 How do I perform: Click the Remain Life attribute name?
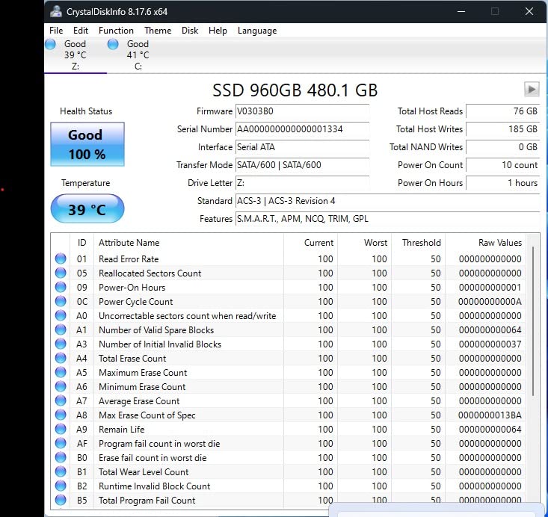pos(122,430)
